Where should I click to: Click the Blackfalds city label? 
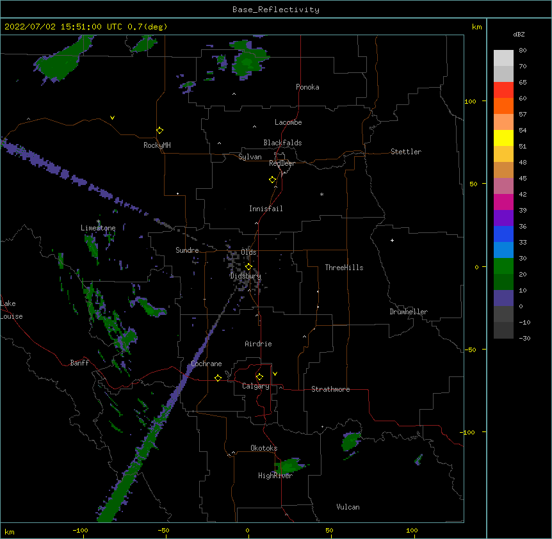click(x=282, y=143)
